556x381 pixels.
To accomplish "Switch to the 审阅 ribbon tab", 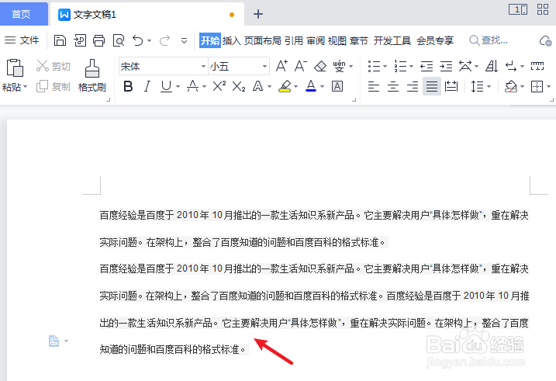I will pos(316,41).
